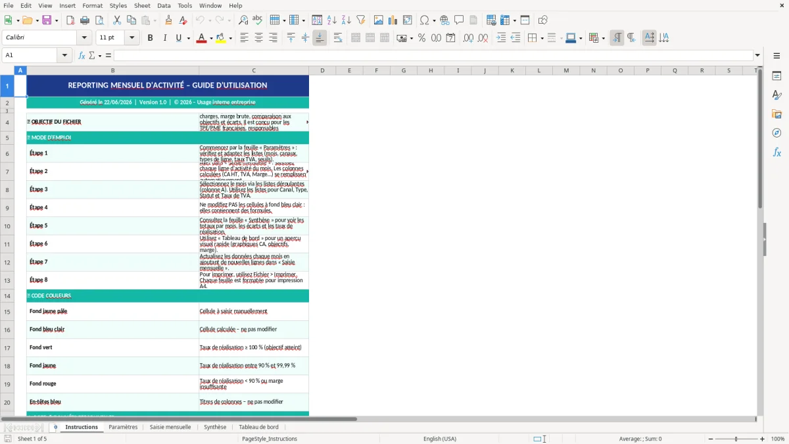Open the Format menu
This screenshot has width=789, height=444.
pos(92,5)
